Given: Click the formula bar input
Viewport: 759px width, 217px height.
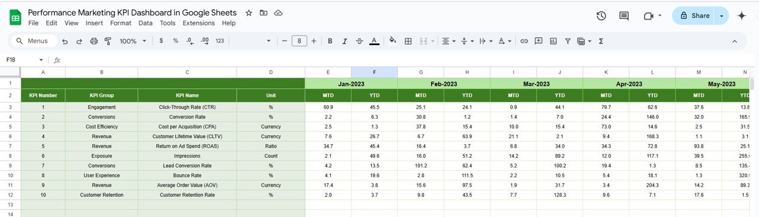Looking at the screenshot, I should click(x=409, y=60).
